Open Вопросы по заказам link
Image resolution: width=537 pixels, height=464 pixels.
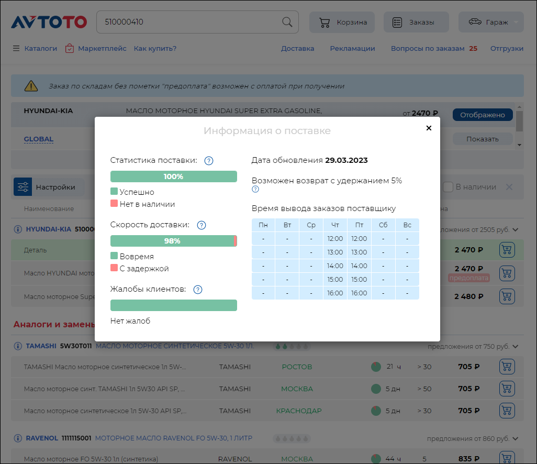(428, 48)
